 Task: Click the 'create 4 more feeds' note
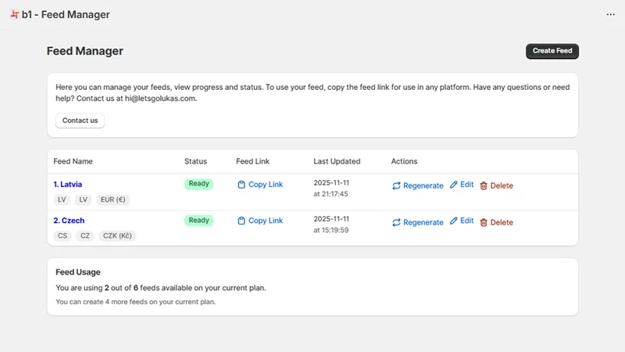(x=135, y=302)
